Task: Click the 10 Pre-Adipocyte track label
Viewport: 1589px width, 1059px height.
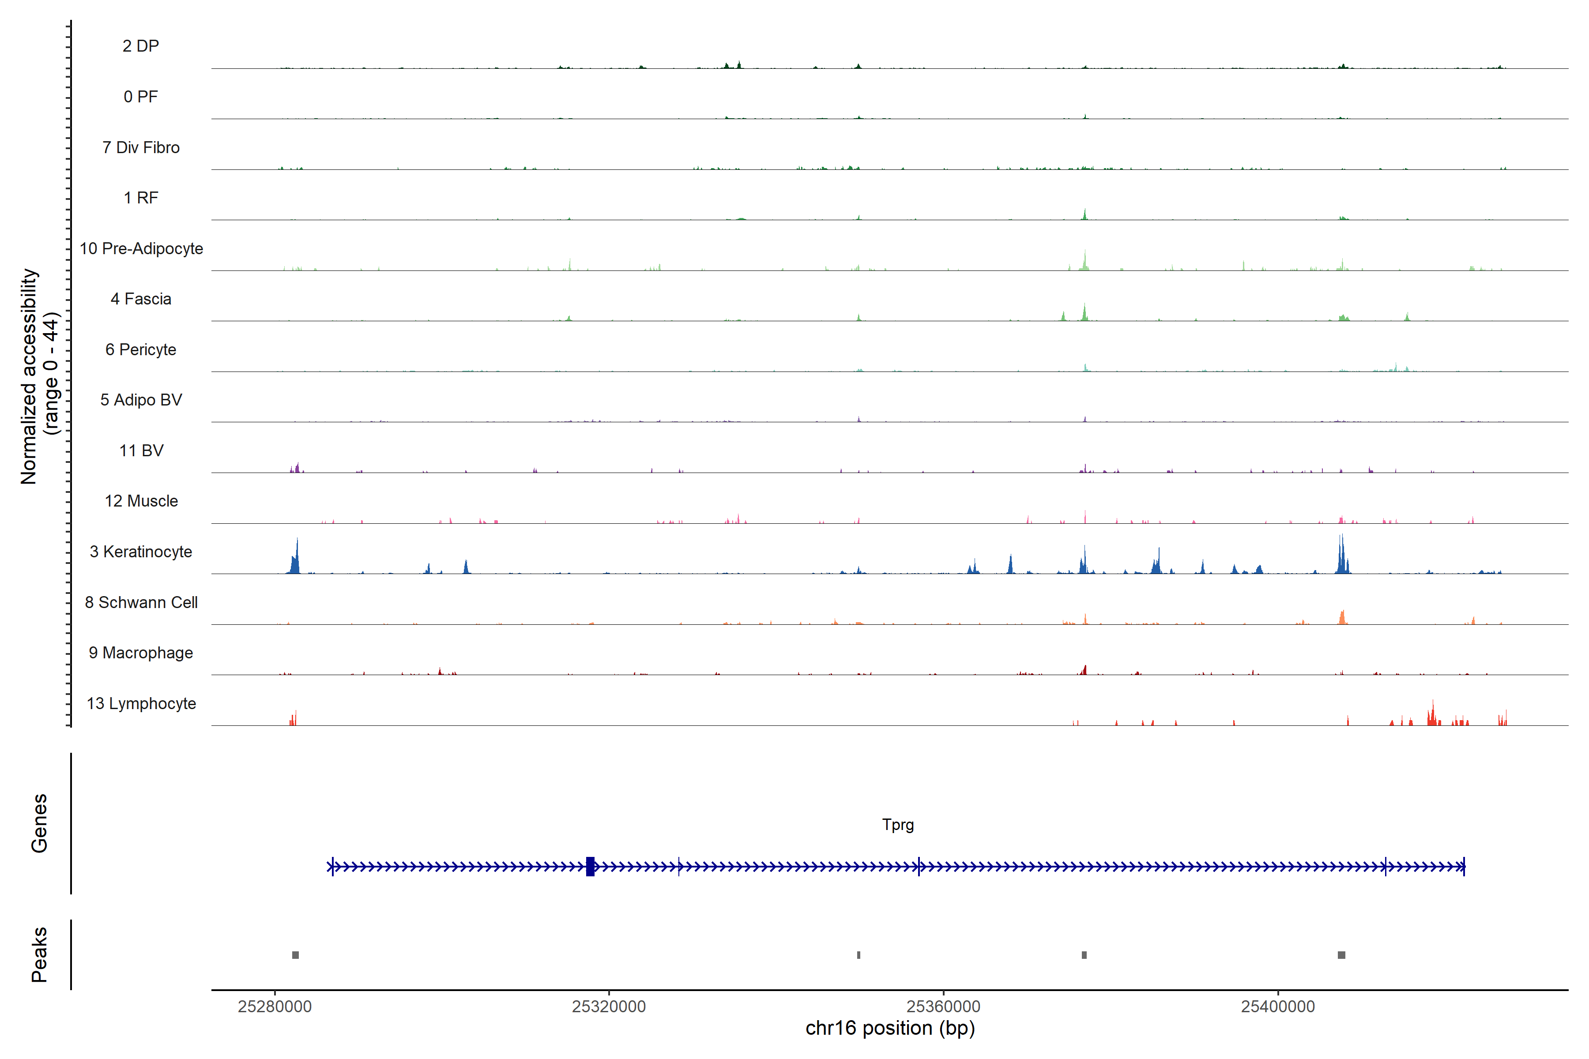Action: pos(140,248)
